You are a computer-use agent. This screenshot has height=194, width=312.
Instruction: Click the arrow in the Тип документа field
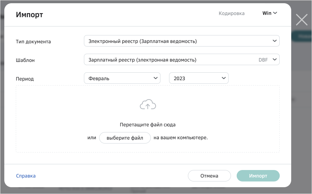tap(274, 41)
